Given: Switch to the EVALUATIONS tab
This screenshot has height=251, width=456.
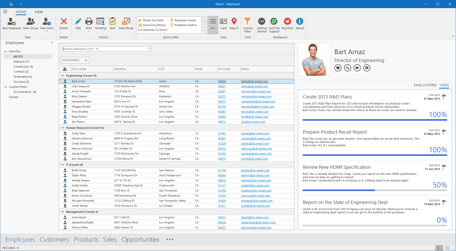Looking at the screenshot, I should (425, 85).
